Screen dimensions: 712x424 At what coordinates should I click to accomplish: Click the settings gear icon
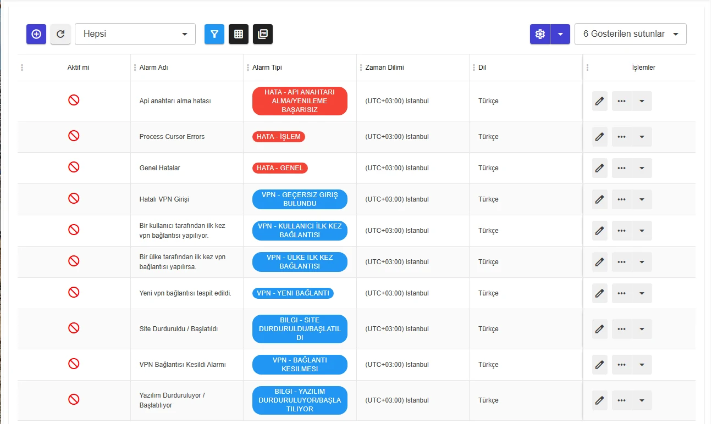click(540, 34)
